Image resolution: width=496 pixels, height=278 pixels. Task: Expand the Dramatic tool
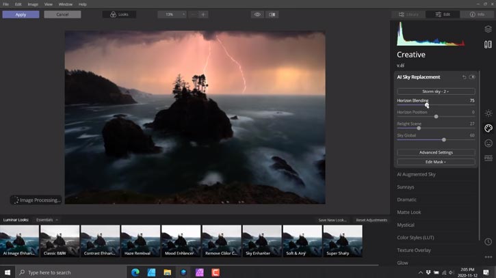(x=407, y=199)
